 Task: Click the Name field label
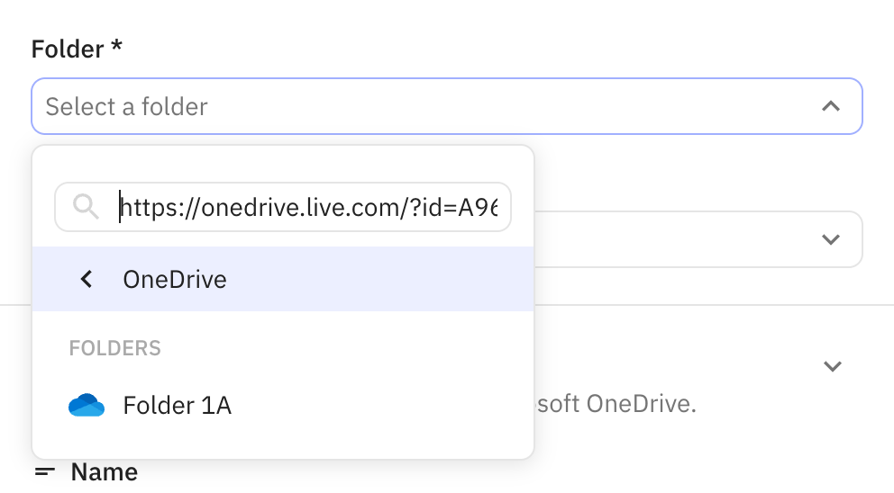105,472
